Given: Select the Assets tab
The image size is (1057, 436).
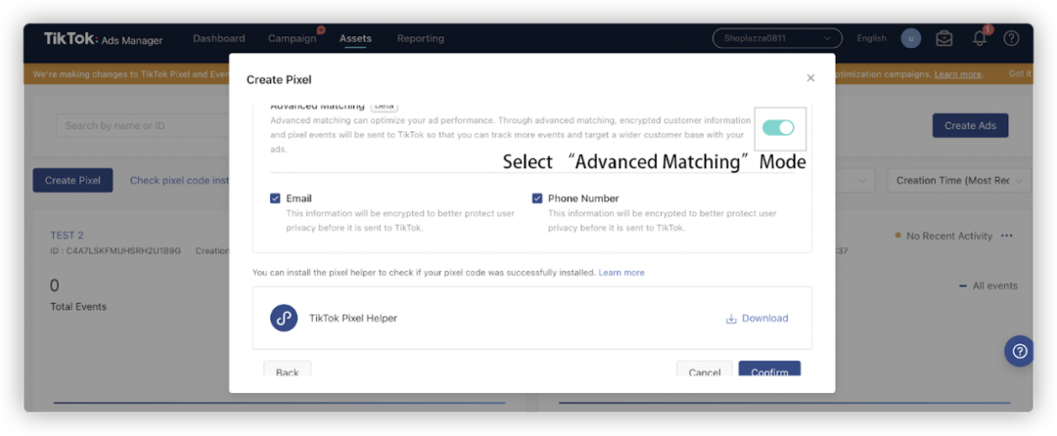Looking at the screenshot, I should 355,38.
